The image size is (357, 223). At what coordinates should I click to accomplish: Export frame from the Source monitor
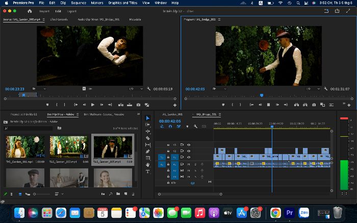coord(138,105)
